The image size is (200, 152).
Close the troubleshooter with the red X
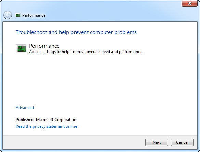click(x=189, y=3)
